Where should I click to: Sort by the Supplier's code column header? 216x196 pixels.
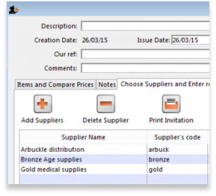click(x=177, y=137)
